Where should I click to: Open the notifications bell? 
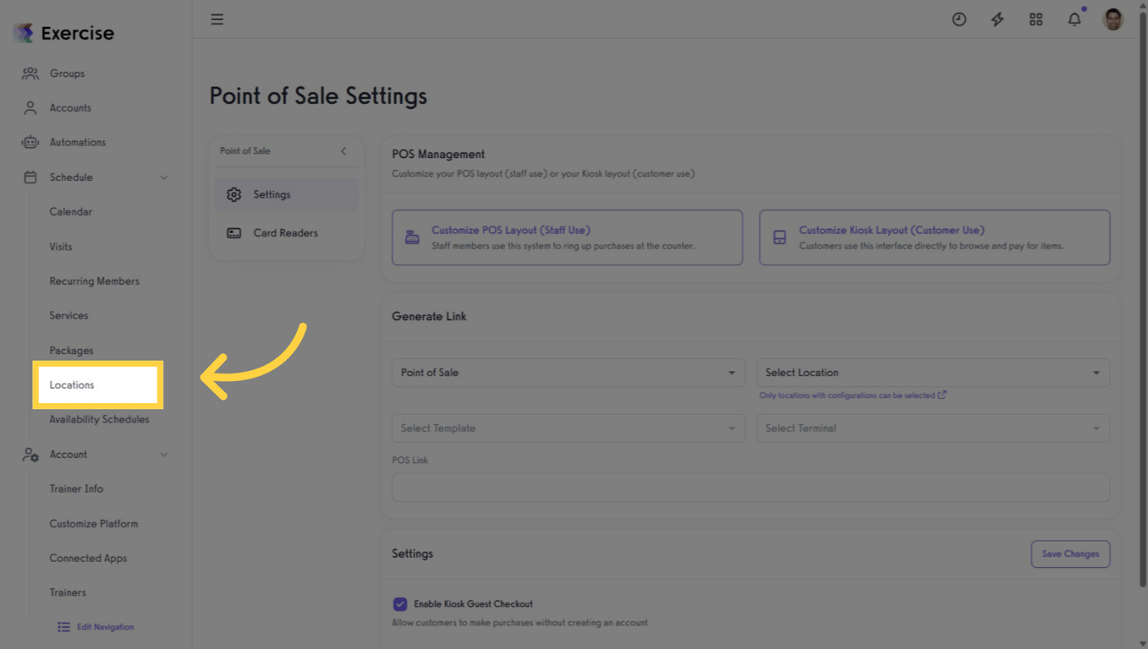click(x=1074, y=19)
